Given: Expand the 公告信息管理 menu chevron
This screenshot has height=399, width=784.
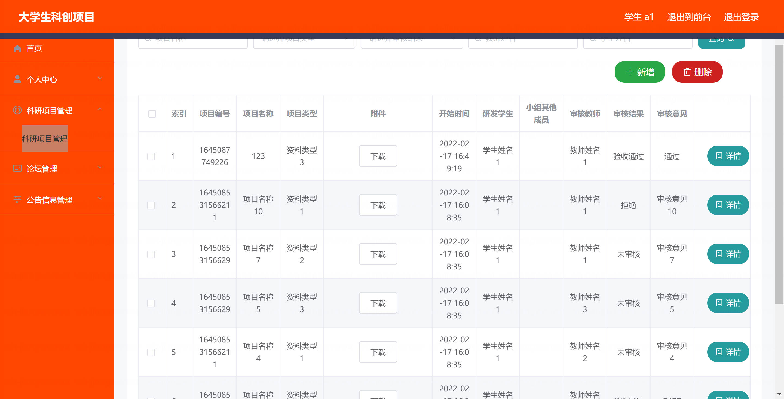Looking at the screenshot, I should pyautogui.click(x=100, y=198).
